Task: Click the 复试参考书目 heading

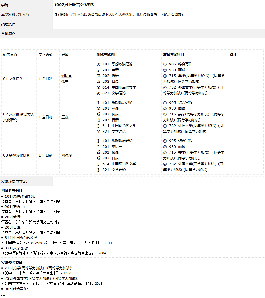Action: click(12, 262)
